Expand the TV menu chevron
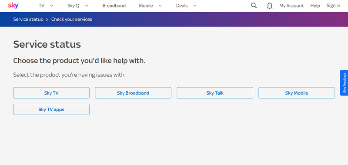This screenshot has width=348, height=165. [51, 6]
